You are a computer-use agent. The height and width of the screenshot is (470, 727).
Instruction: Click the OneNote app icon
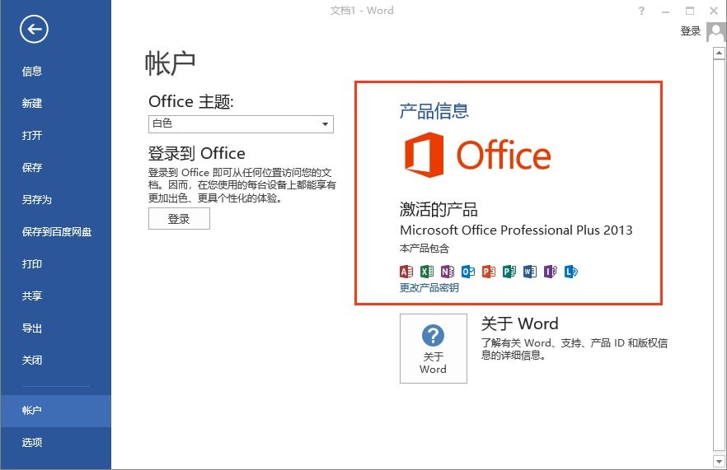coord(448,272)
